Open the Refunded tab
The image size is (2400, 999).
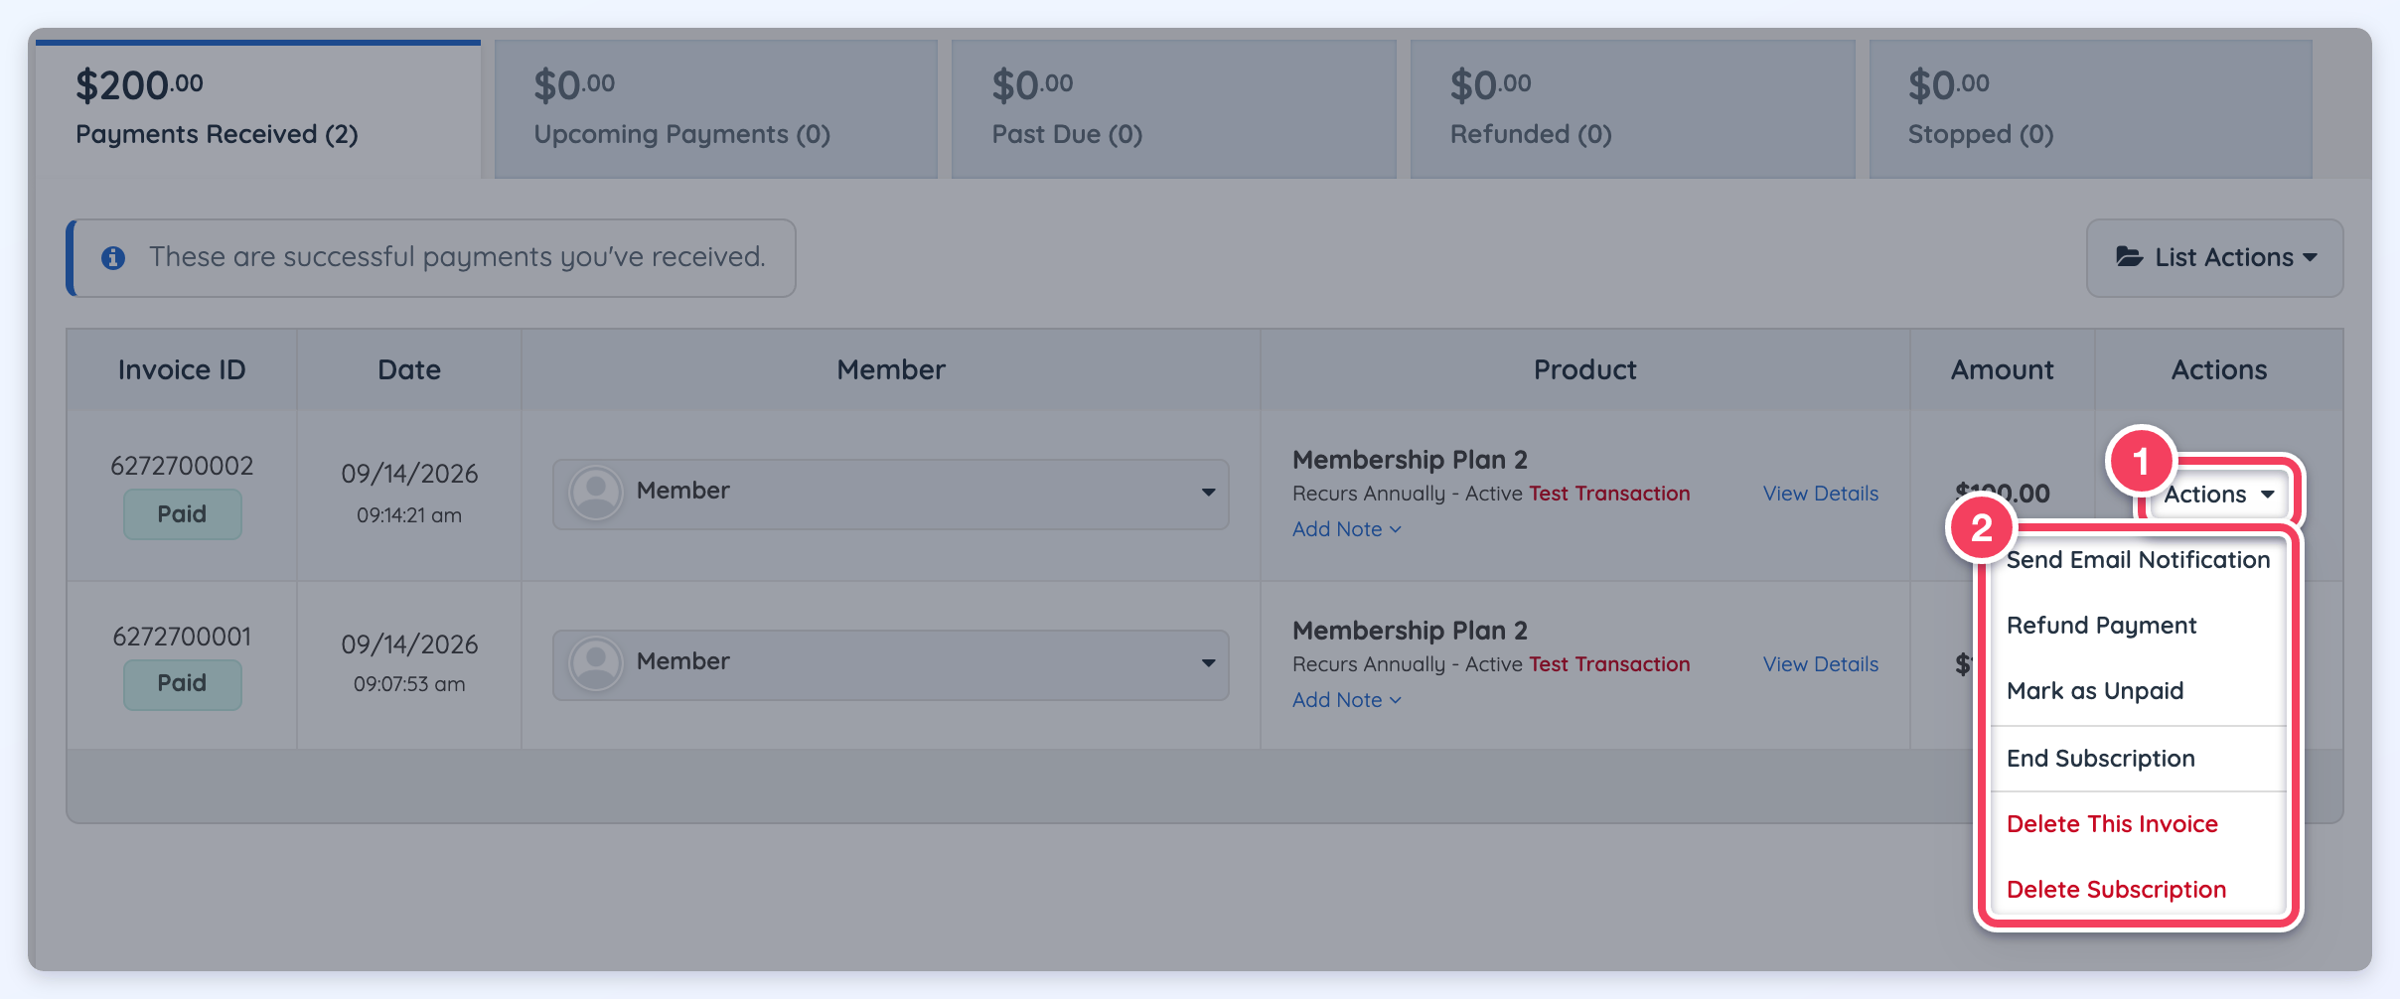[1633, 109]
